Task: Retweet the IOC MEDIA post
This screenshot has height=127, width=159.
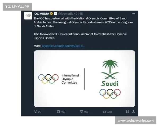Action: click(x=58, y=112)
